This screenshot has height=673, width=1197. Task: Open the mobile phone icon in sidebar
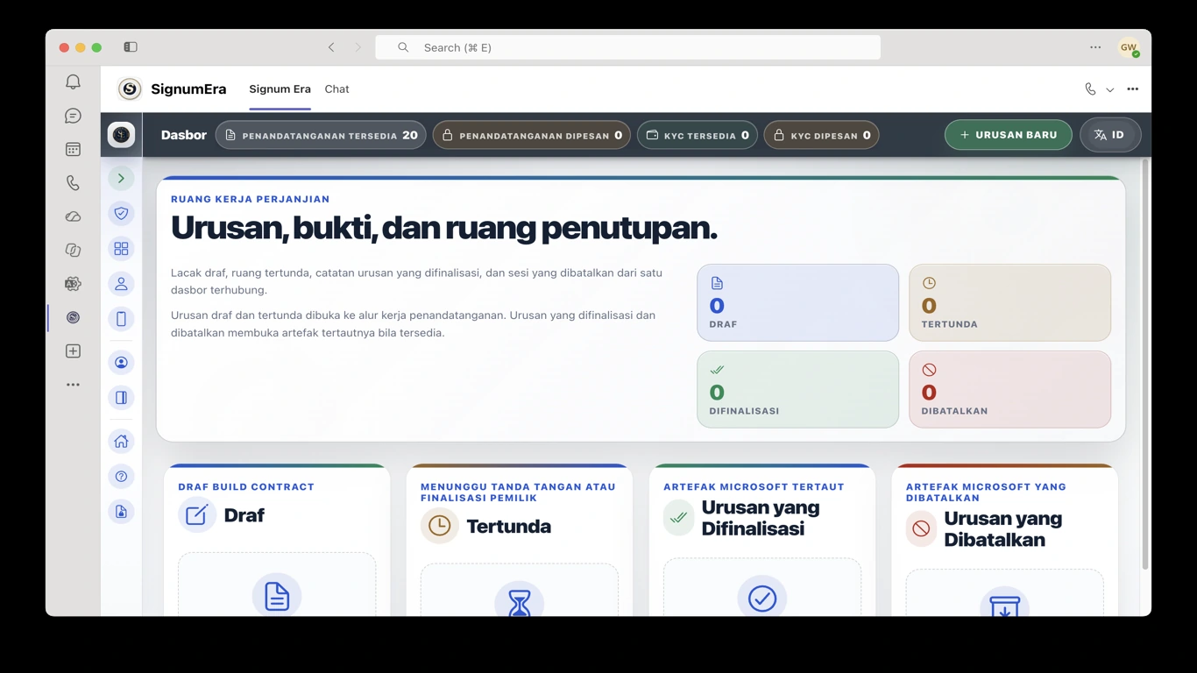(121, 319)
